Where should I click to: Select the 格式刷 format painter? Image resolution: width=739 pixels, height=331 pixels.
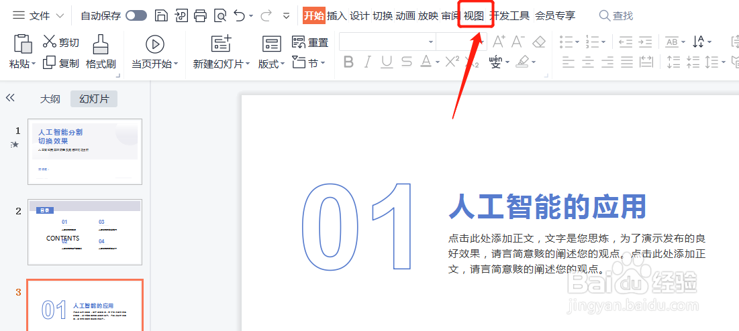click(x=101, y=52)
